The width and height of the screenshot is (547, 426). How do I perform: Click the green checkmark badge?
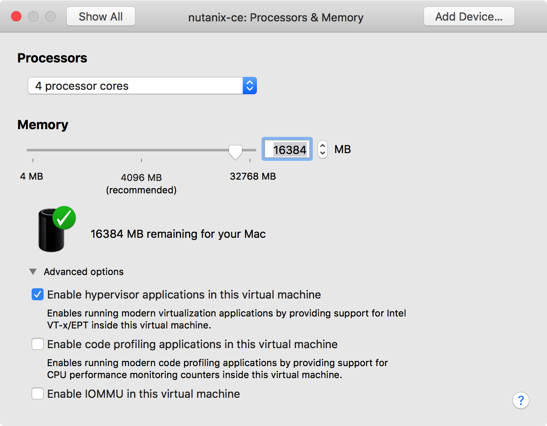click(64, 218)
